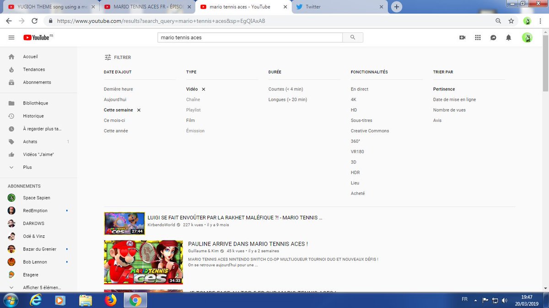This screenshot has width=549, height=308.
Task: Remove the Cette semaine filter
Action: (139, 110)
